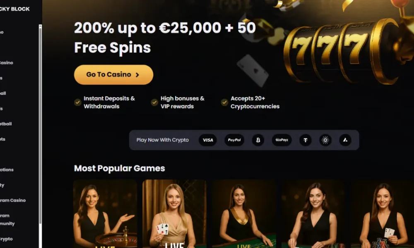
Task: Click the arrow chevron on Go To Casino
Action: coord(137,75)
